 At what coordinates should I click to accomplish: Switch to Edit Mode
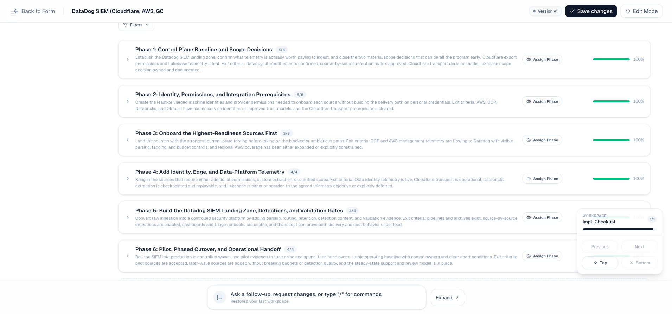(641, 11)
